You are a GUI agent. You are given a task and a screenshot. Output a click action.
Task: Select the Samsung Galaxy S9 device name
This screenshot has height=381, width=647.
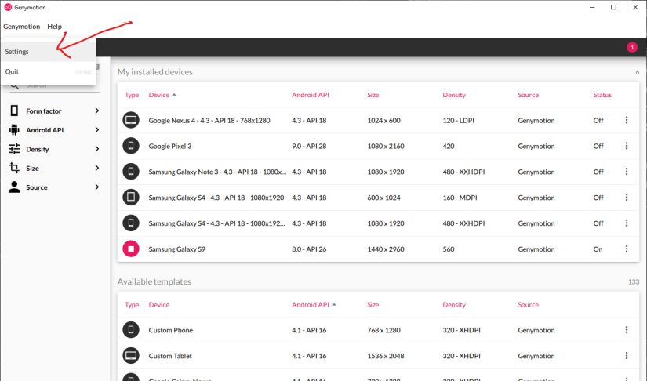point(176,249)
